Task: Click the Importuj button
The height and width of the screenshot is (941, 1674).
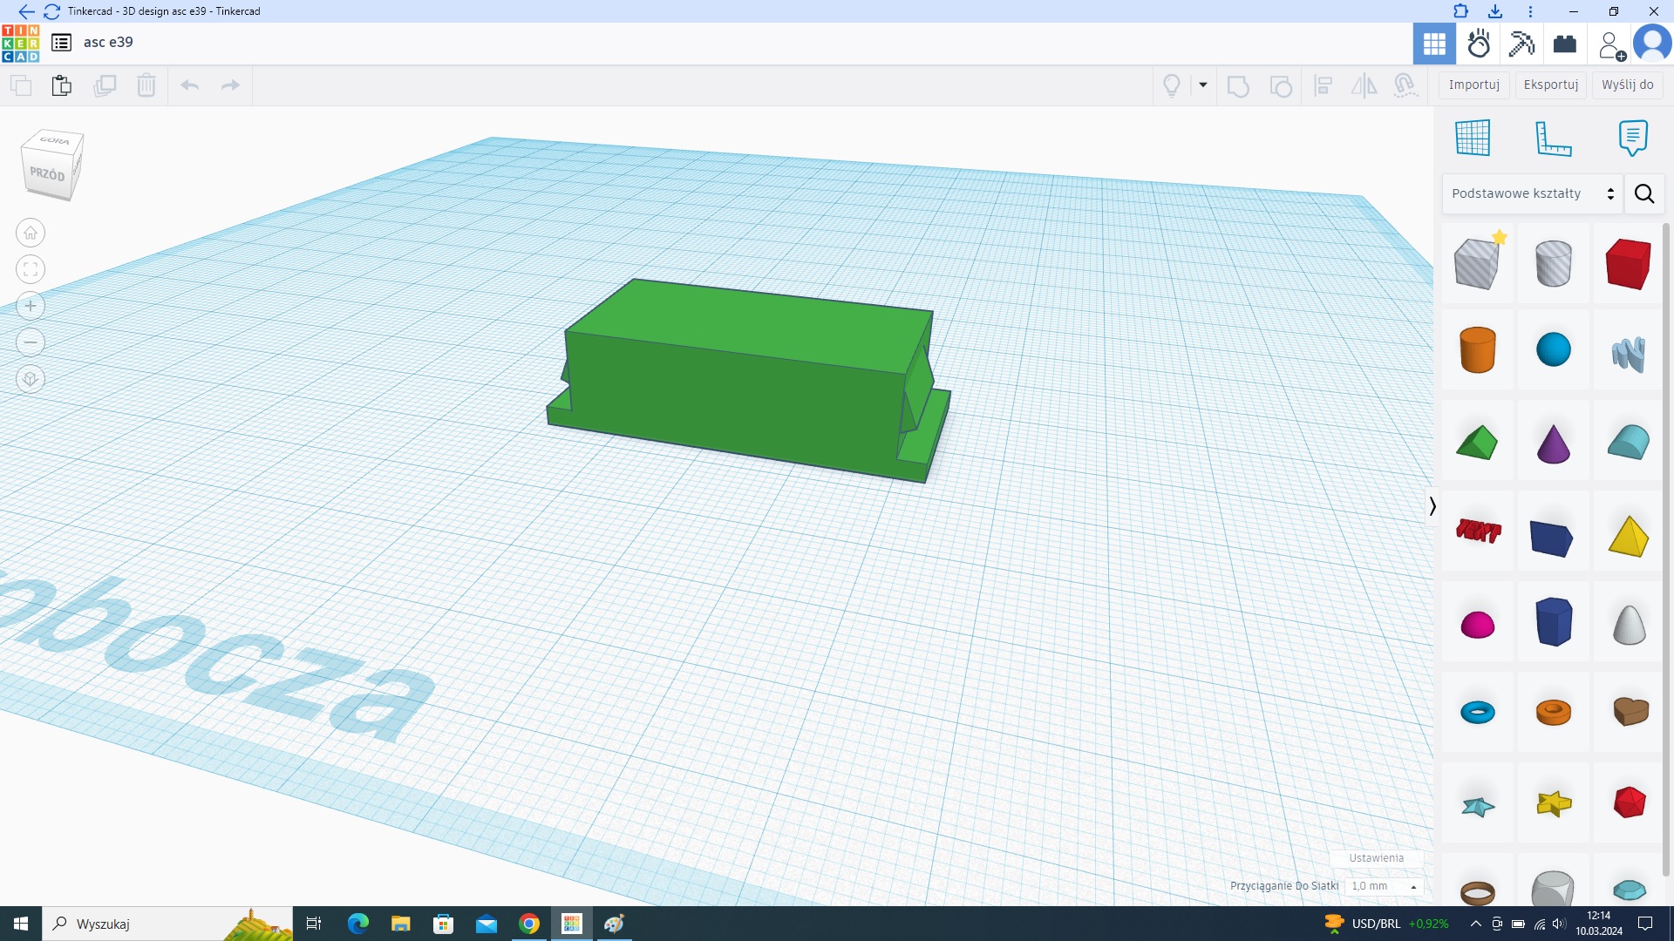Action: [x=1473, y=85]
